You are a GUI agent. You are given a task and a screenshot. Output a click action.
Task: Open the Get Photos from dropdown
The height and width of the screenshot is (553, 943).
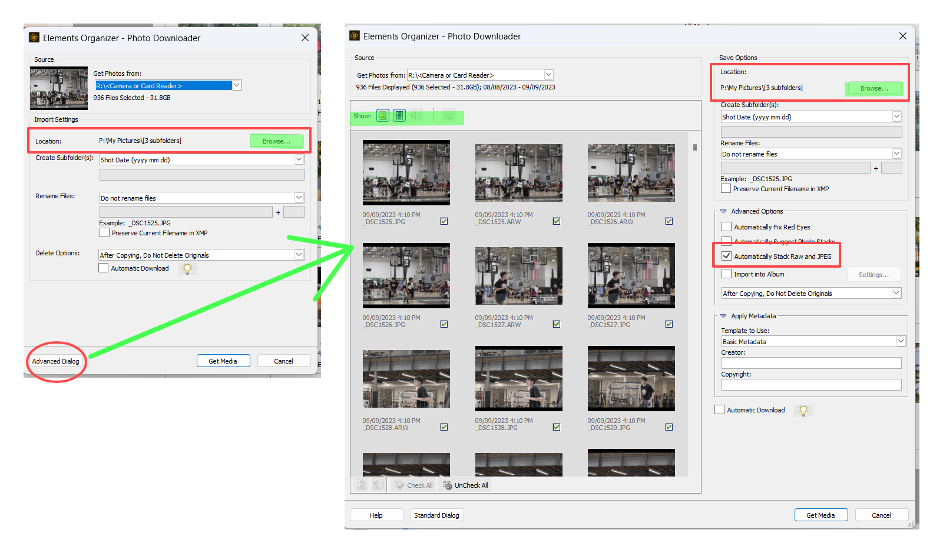pos(548,75)
